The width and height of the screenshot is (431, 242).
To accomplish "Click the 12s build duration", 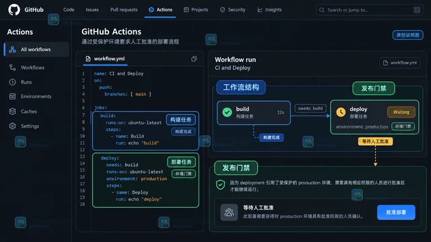I will 280,112.
